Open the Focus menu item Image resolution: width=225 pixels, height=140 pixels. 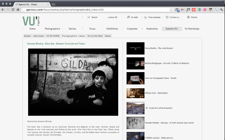(92, 29)
